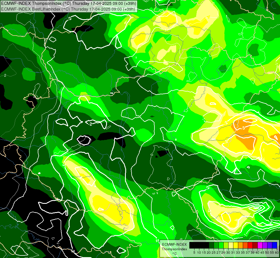Pick the pale yellow 30-31 legend swatch
Image resolution: width=280 pixels, height=258 pixels.
(x=231, y=245)
